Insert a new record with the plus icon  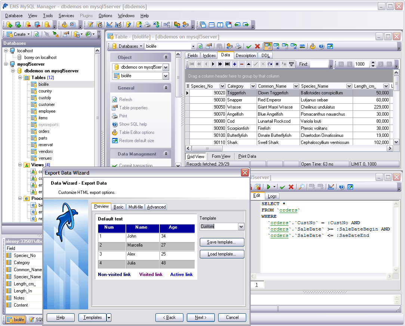coord(234,64)
